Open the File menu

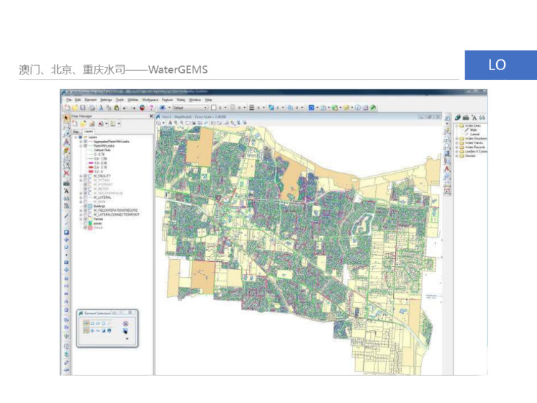click(x=69, y=99)
